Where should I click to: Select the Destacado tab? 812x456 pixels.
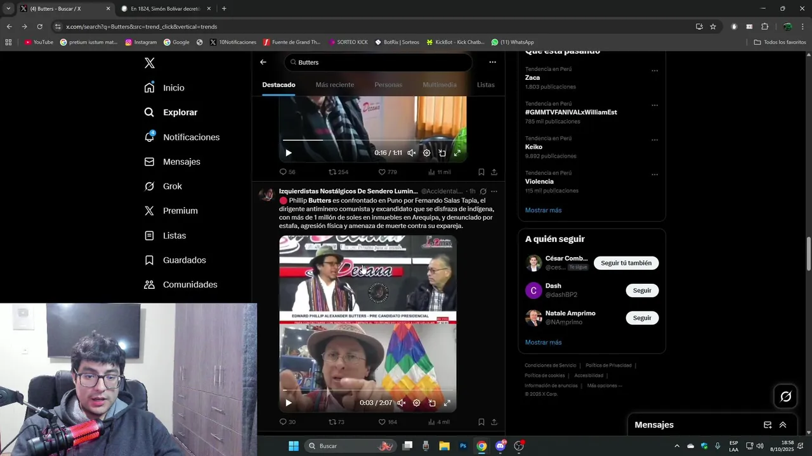pyautogui.click(x=278, y=85)
